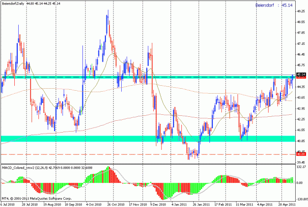The height and width of the screenshot is (207, 308).
Task: Click the '28 Jul 2010' date label
Action: pos(30,205)
